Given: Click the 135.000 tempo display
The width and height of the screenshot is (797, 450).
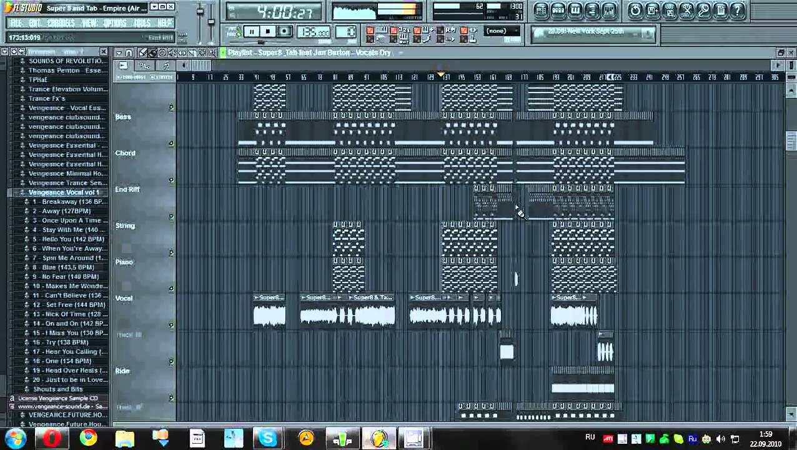Looking at the screenshot, I should click(314, 32).
